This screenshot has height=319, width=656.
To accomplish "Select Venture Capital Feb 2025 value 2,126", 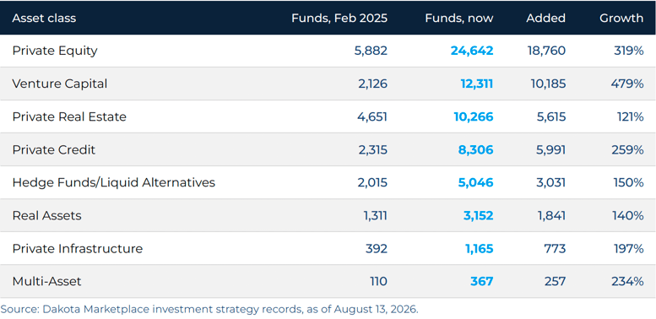I will coord(373,84).
